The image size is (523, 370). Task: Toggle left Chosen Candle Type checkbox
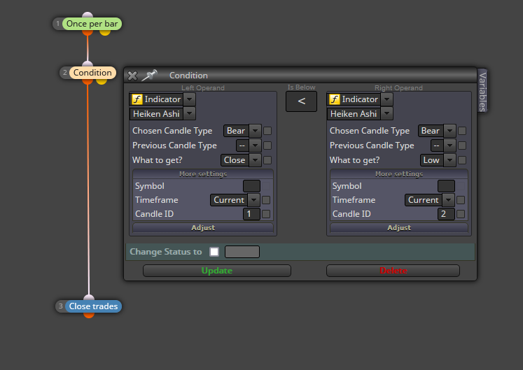[267, 131]
